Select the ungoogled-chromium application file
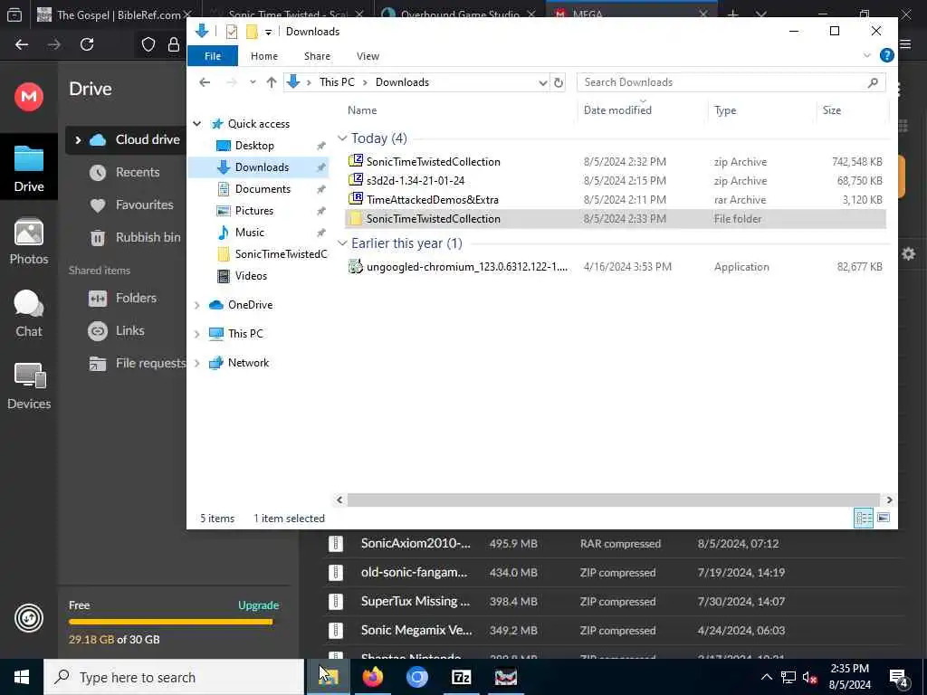927x695 pixels. tap(615, 267)
